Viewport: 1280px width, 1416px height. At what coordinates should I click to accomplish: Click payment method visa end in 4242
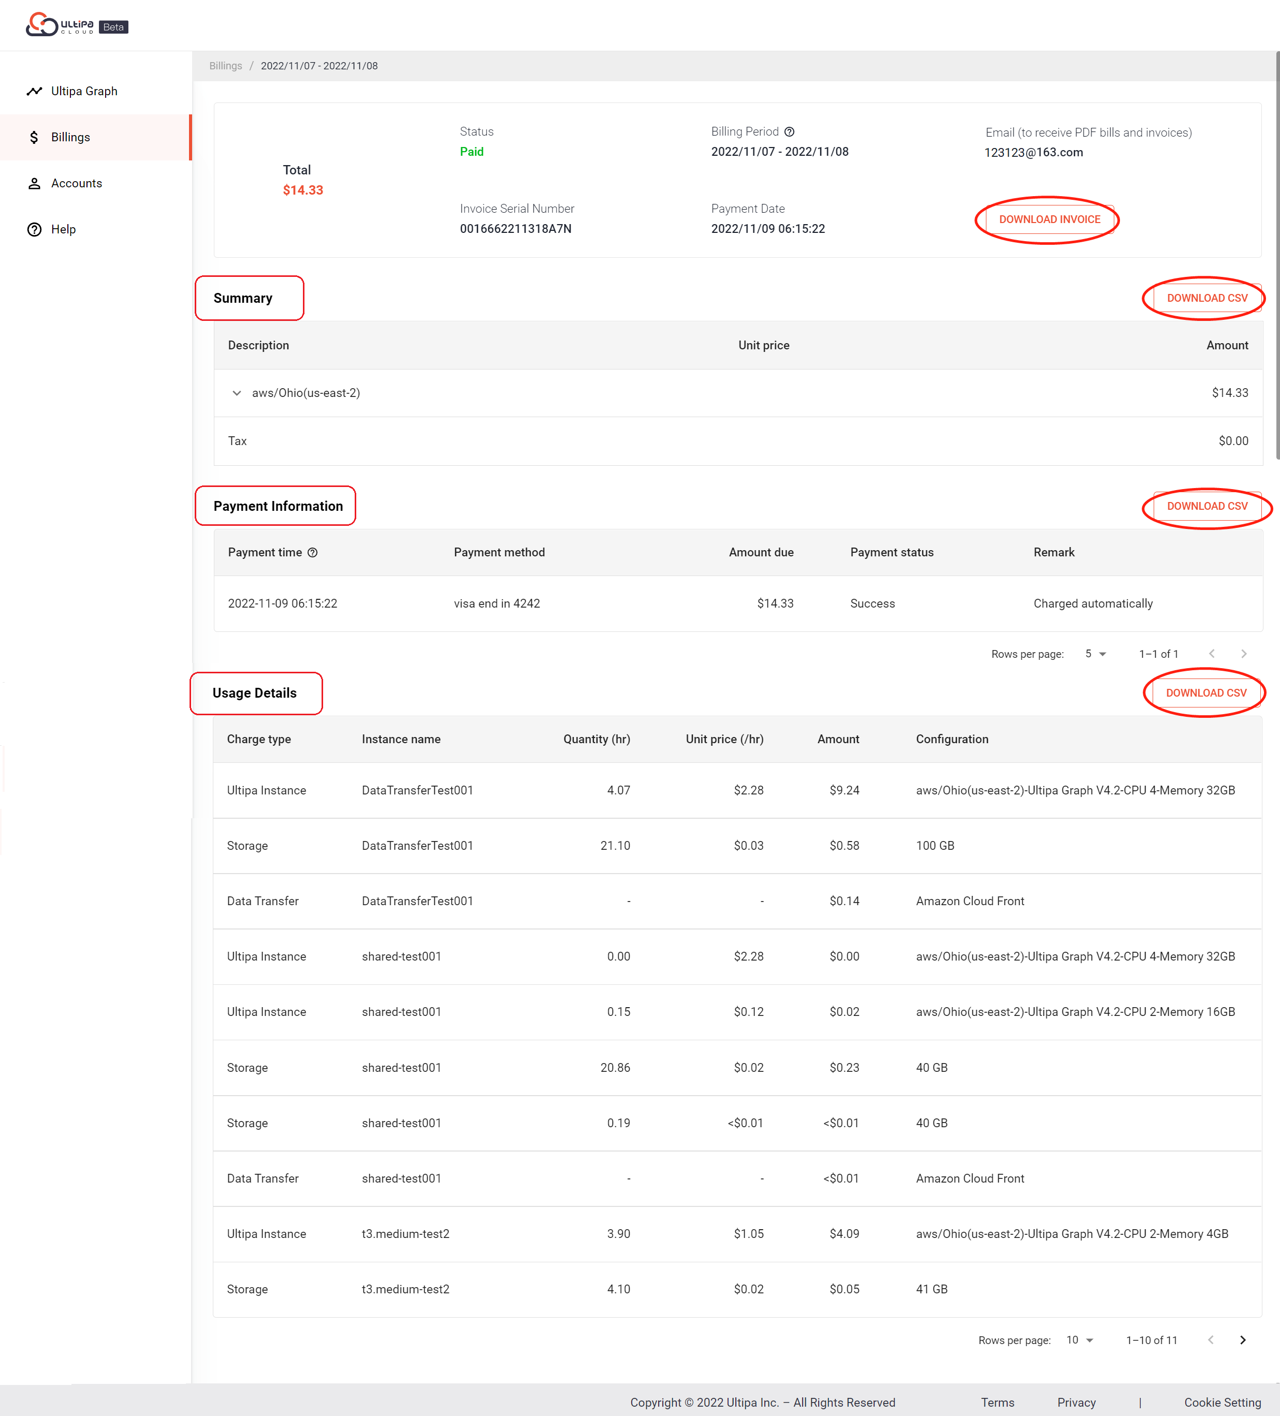pyautogui.click(x=497, y=604)
